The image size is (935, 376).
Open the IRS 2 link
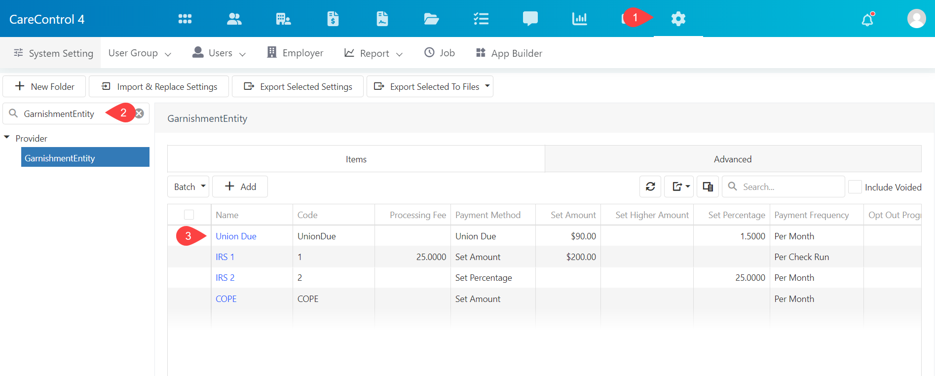click(x=225, y=277)
